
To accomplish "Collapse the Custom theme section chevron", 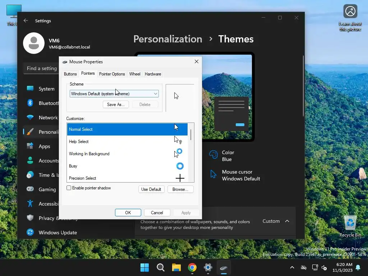I will tap(287, 221).
